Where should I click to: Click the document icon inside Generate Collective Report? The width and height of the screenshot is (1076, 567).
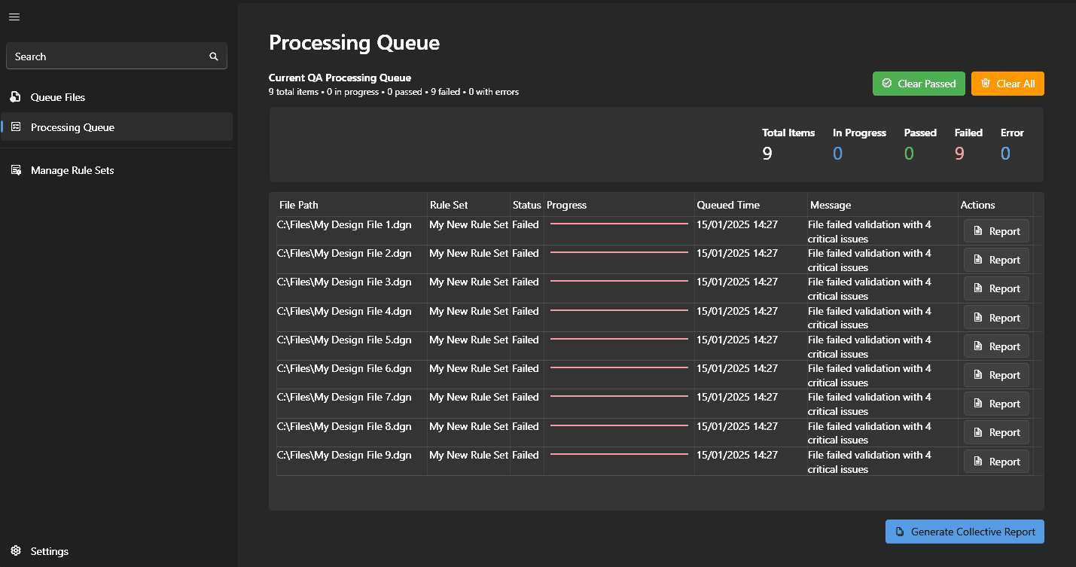click(900, 531)
